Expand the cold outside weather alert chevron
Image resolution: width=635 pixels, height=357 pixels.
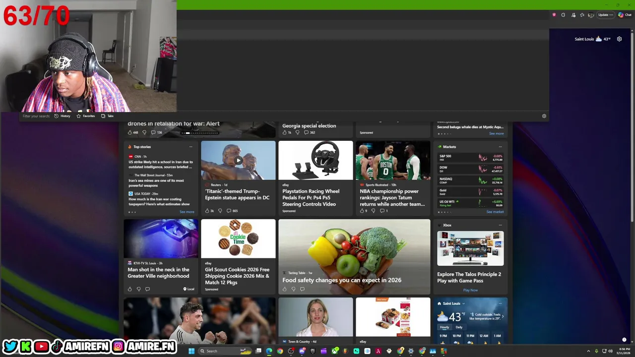[503, 316]
